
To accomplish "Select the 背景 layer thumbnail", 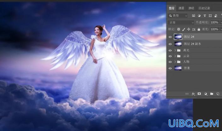I will pos(178,68).
